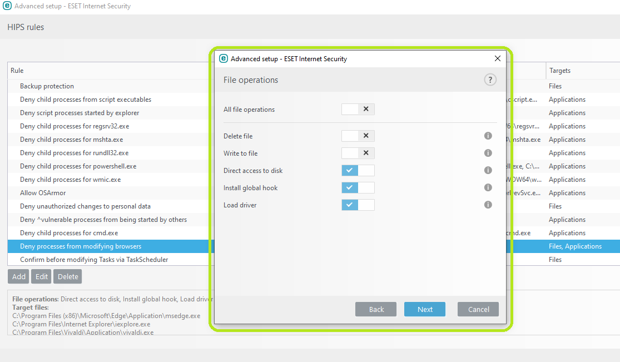Show info for Delete file
Viewport: 620px width, 362px height.
click(488, 136)
